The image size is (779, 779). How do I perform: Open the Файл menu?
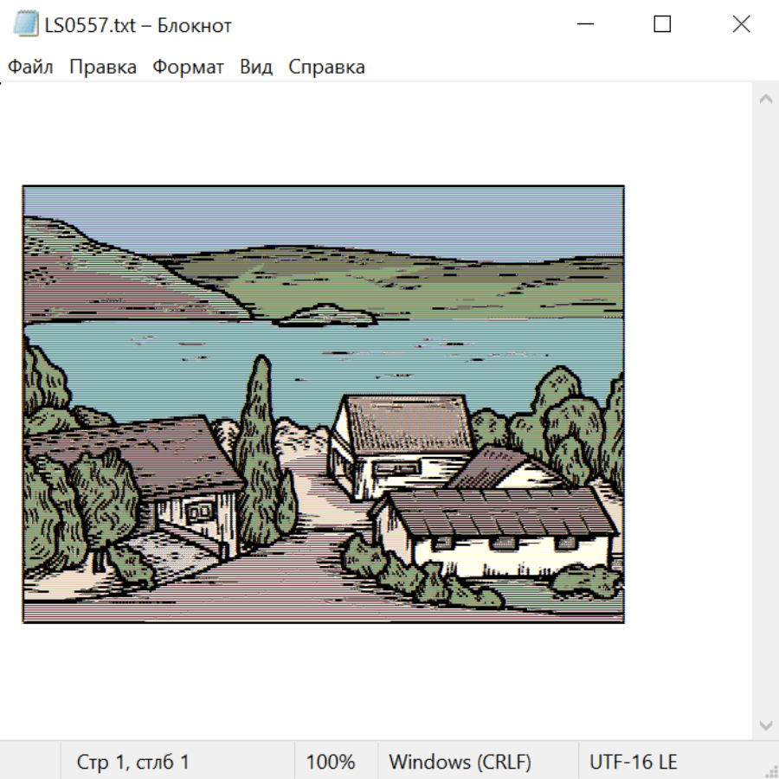[30, 68]
